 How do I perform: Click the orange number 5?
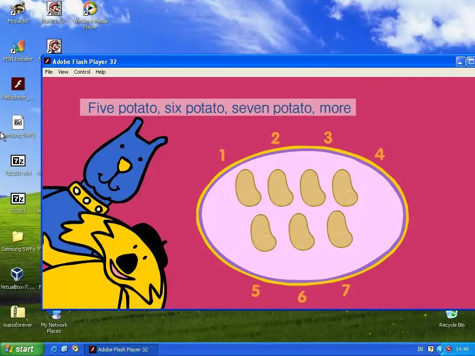point(256,291)
